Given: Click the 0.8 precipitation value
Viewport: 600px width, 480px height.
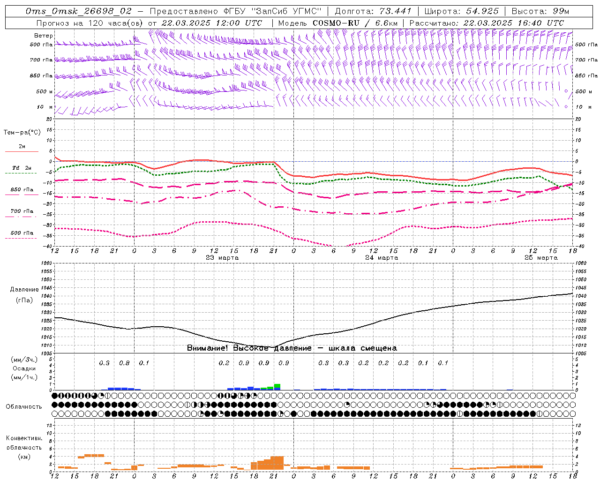Looking at the screenshot, I should point(124,363).
